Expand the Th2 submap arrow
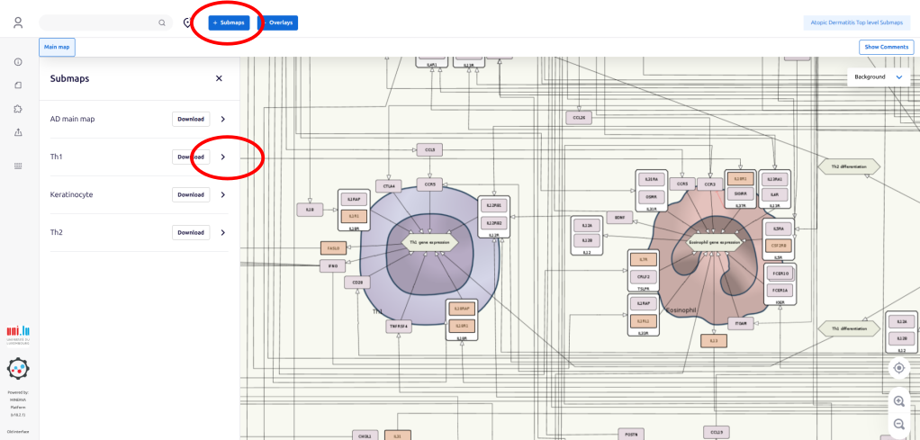 pyautogui.click(x=223, y=232)
